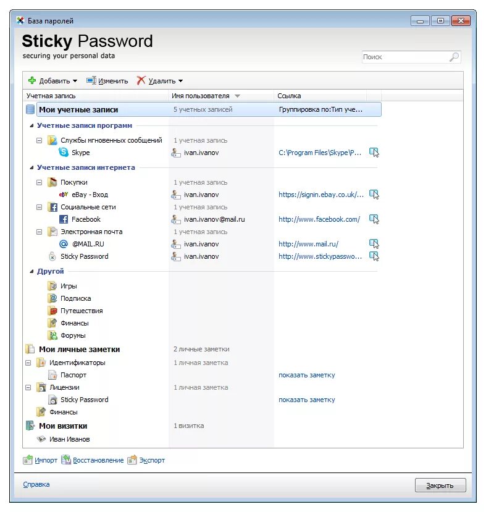Sort by Имя пользователя column header
The width and height of the screenshot is (486, 512).
click(x=221, y=96)
